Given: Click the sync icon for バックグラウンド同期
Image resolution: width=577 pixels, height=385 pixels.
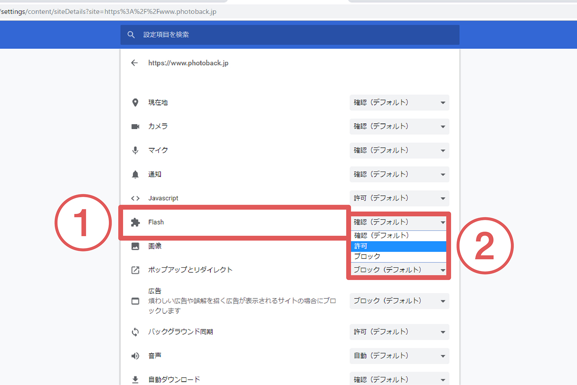Looking at the screenshot, I should (135, 332).
